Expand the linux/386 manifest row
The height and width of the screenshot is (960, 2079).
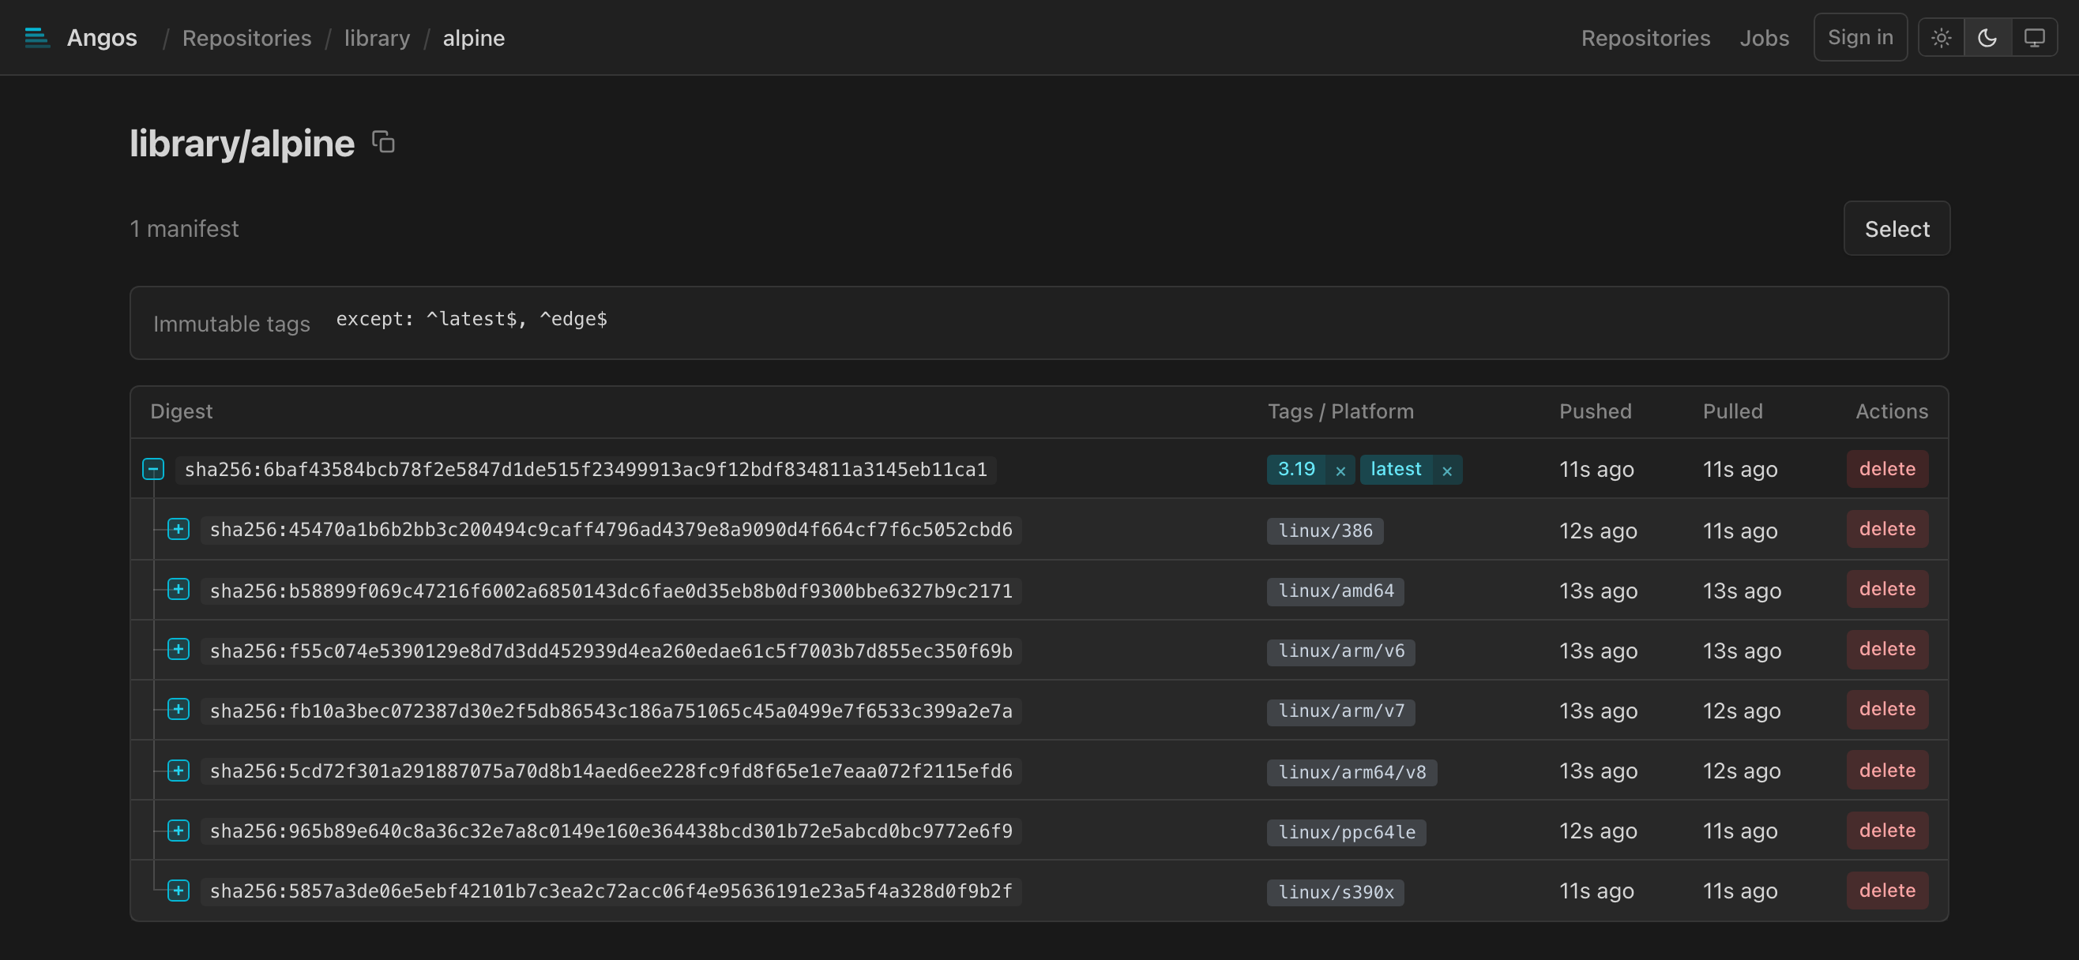[179, 529]
